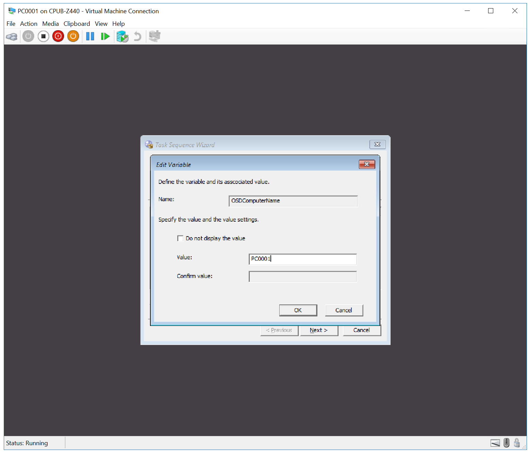Screen dimensions: 530x453
Task: Click the orange Save state icon
Action: 73,36
